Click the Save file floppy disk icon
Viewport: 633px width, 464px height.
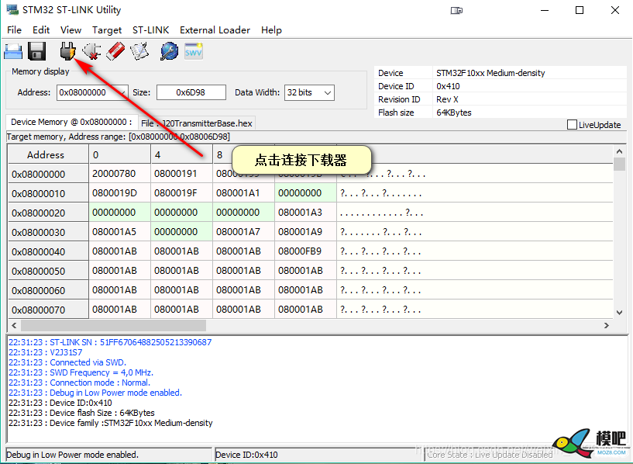[x=36, y=51]
